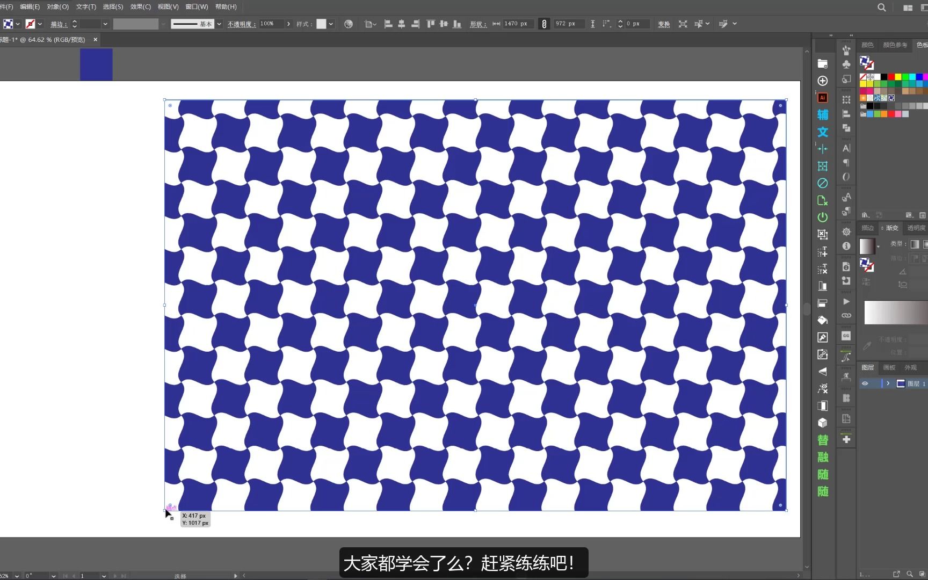The height and width of the screenshot is (580, 928).
Task: Open the 编辑(E) menu
Action: point(30,7)
